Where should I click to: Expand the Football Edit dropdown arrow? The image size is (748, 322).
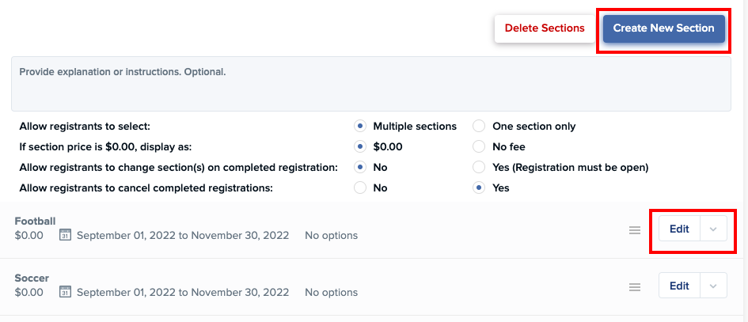[x=713, y=229]
